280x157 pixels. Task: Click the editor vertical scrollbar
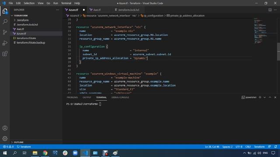(x=278, y=51)
